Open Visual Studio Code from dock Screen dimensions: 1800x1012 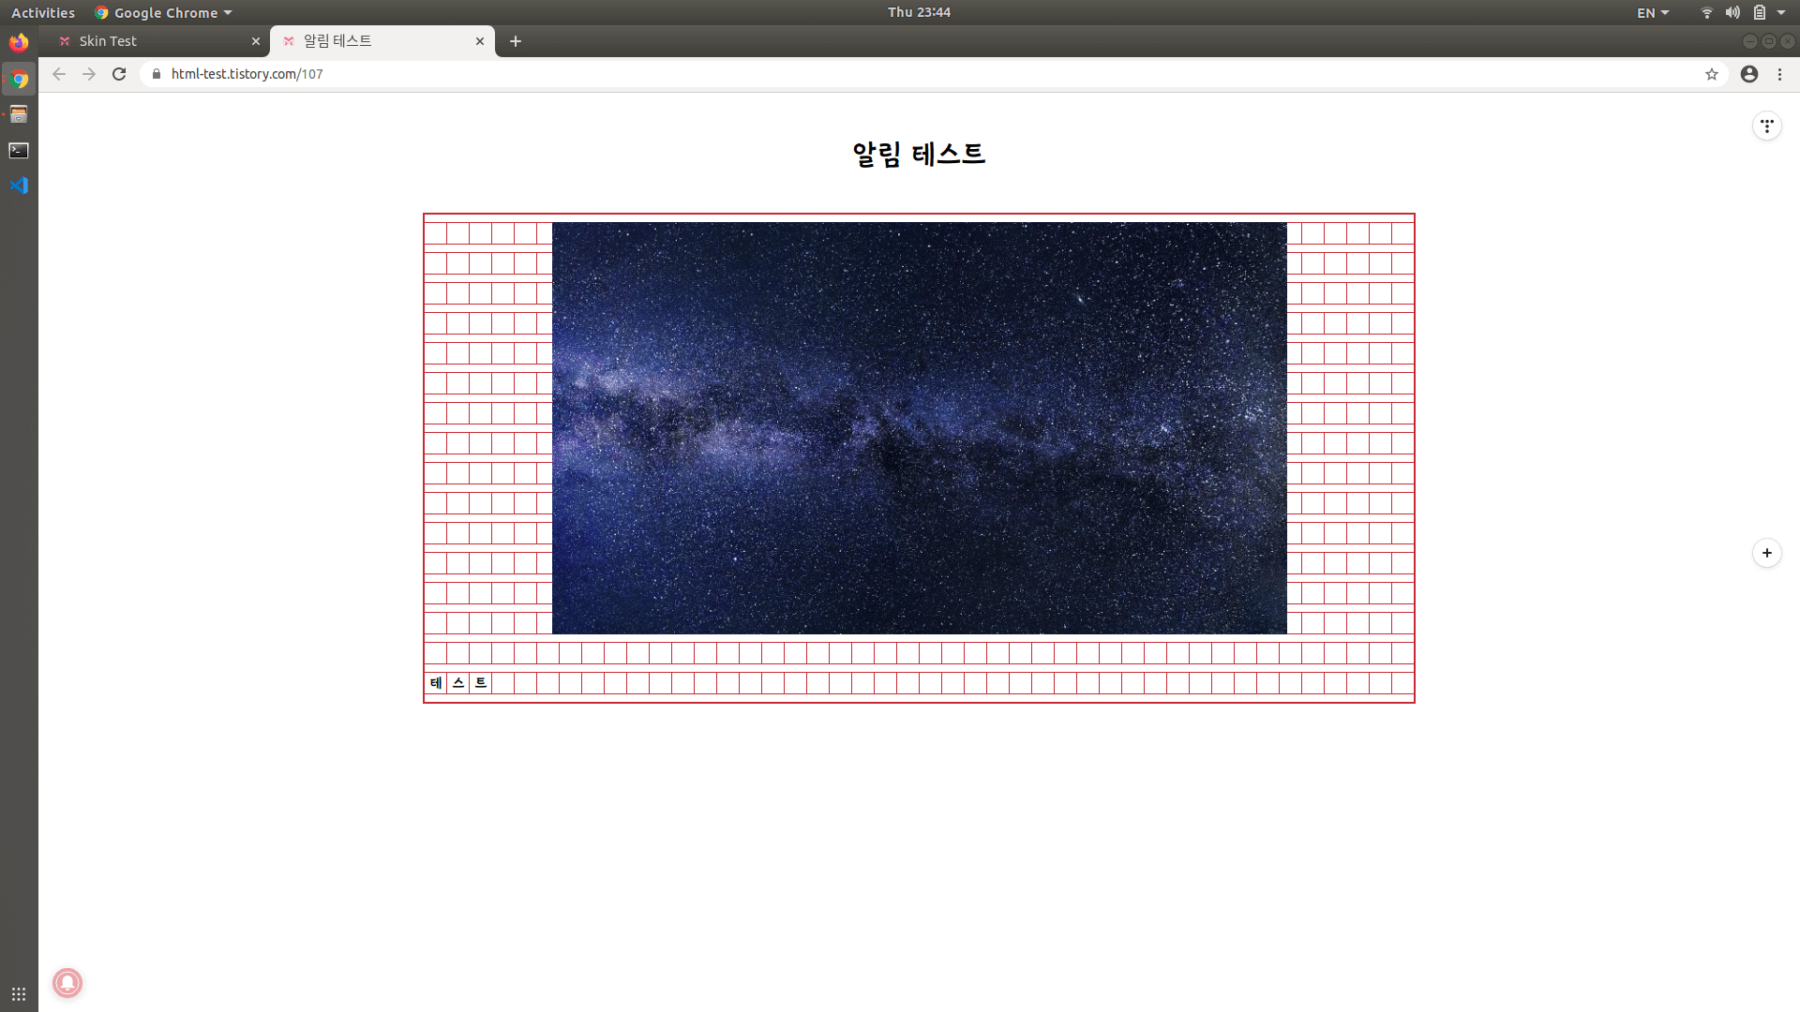pyautogui.click(x=19, y=186)
